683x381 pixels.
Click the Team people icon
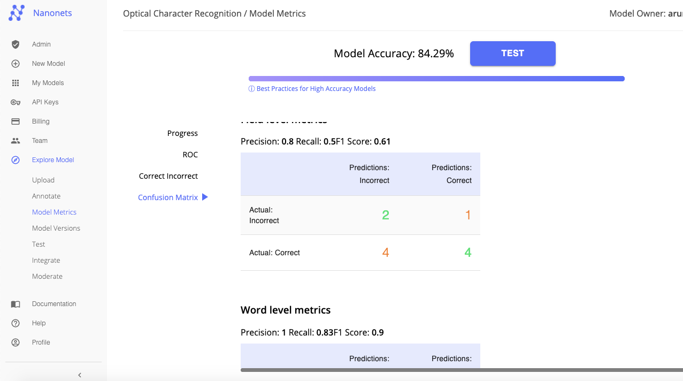(x=16, y=141)
